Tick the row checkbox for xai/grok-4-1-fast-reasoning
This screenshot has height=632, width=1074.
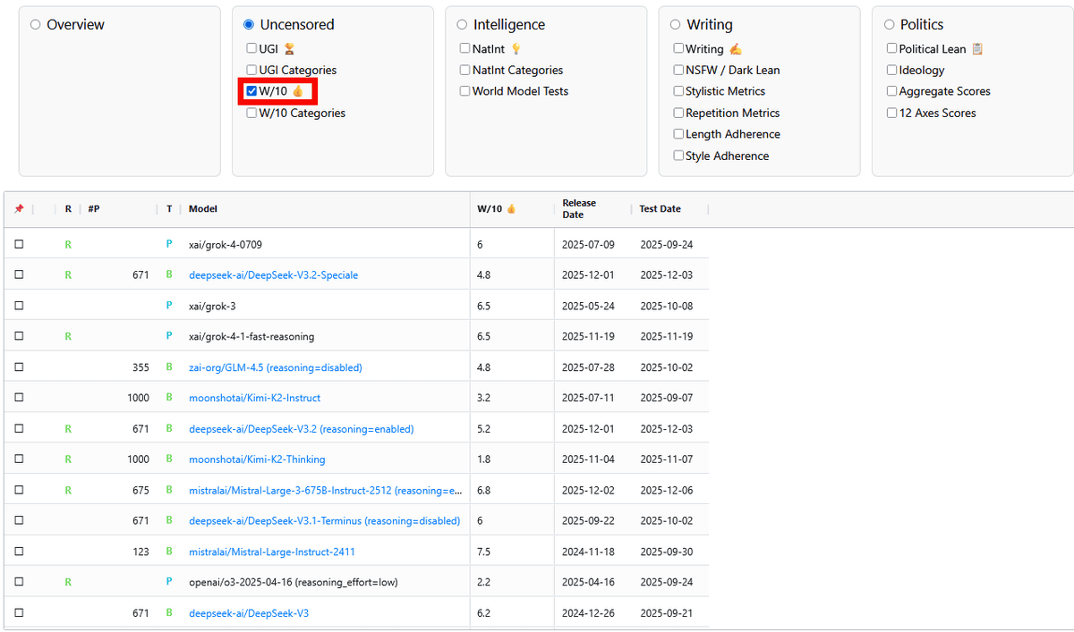coord(19,337)
